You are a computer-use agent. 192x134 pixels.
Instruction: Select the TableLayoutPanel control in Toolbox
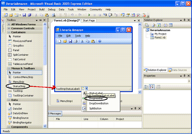23,64
